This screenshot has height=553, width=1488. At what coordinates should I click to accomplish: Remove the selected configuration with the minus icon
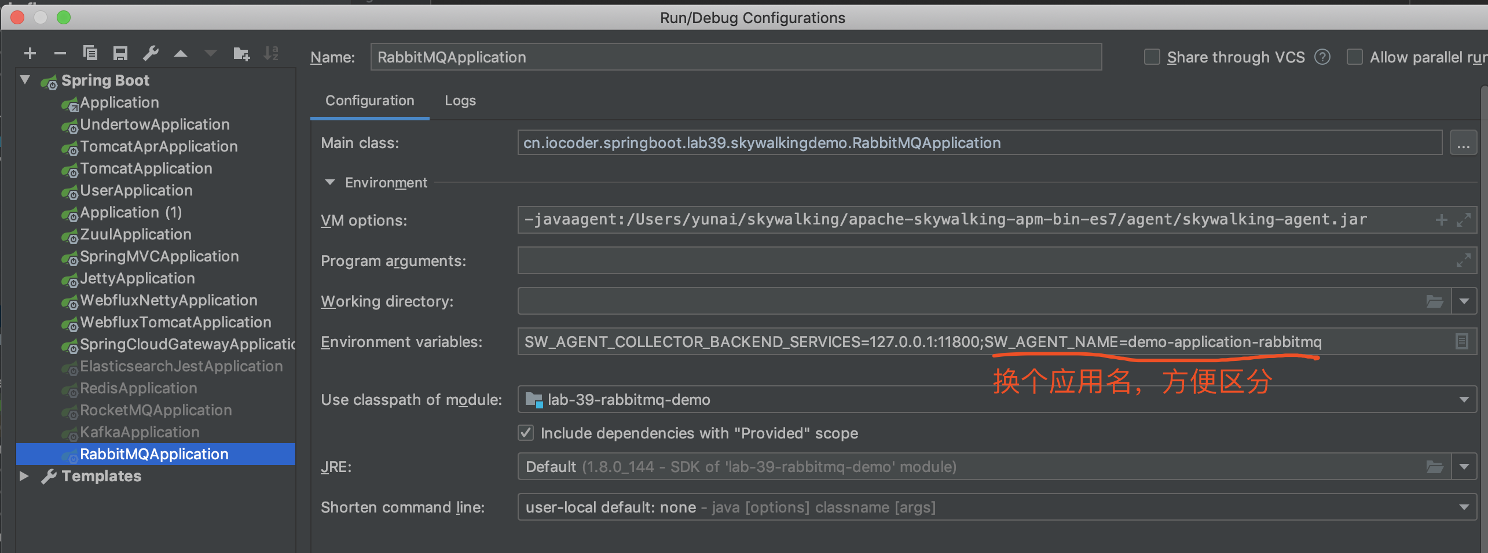pyautogui.click(x=60, y=54)
